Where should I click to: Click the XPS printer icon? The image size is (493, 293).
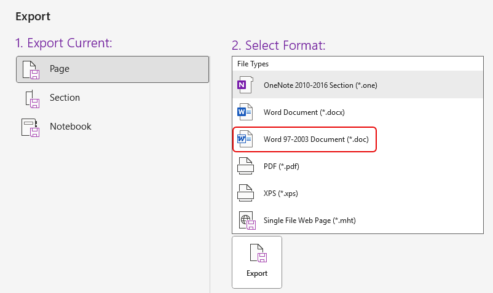click(245, 193)
